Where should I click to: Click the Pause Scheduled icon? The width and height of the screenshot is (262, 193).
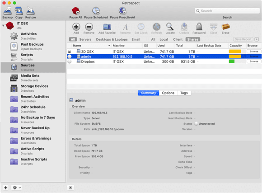click(x=96, y=11)
